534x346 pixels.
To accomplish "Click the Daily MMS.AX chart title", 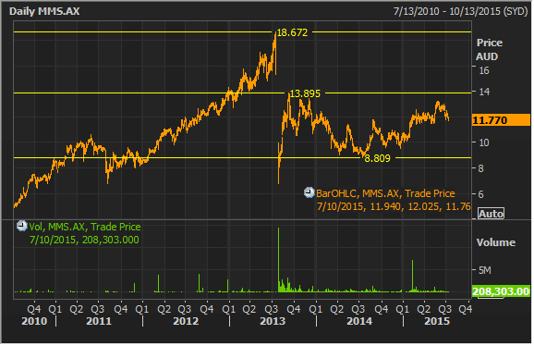I will coord(44,11).
